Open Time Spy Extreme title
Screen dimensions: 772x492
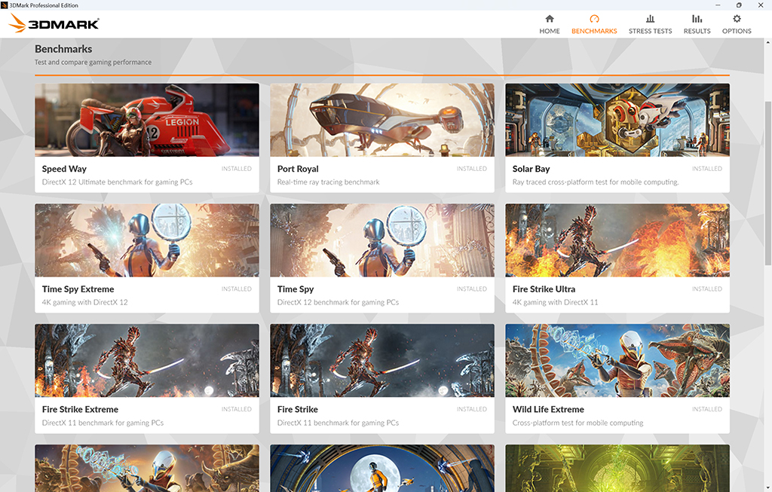[78, 289]
